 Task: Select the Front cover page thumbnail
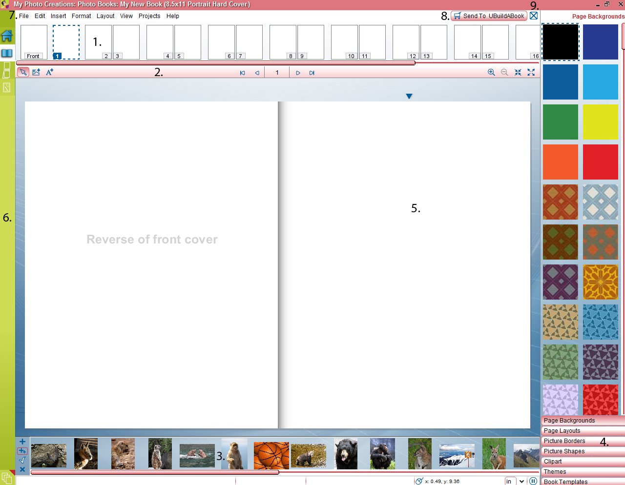[34, 42]
